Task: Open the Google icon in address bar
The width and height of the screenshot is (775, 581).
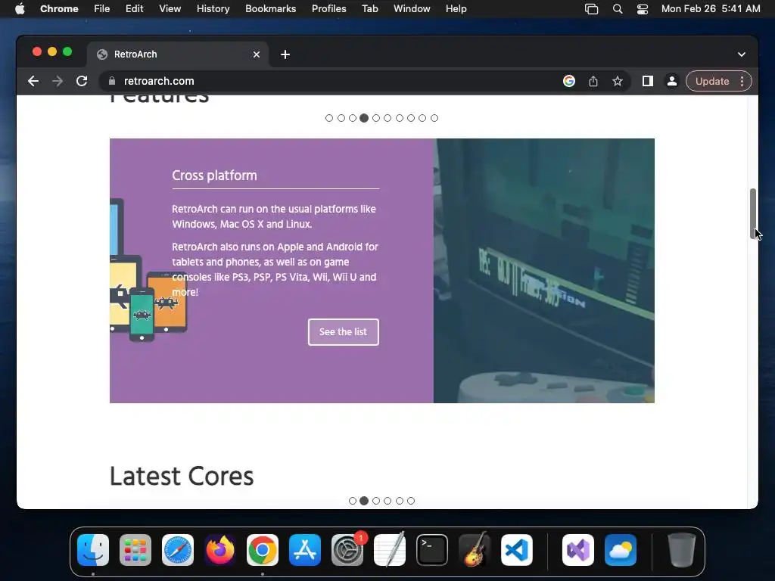Action: click(x=569, y=81)
